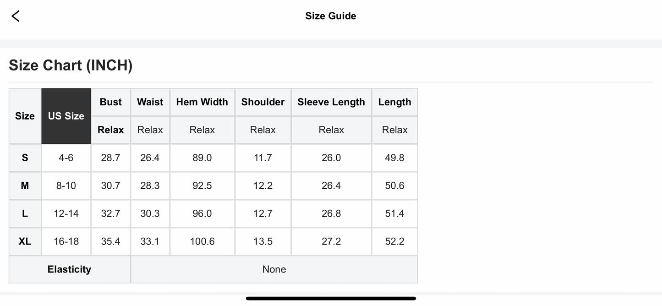The height and width of the screenshot is (306, 662).
Task: Select the Bust column header
Action: 111,102
